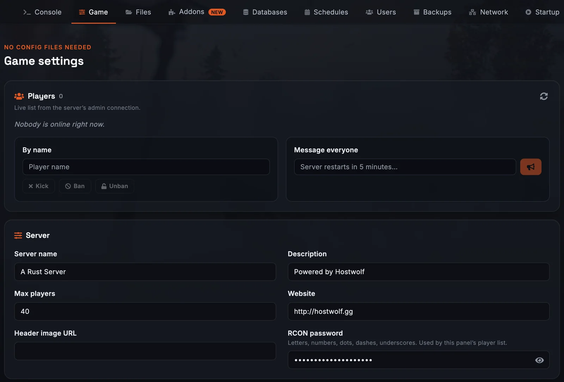Switch to the Network tab
This screenshot has height=382, width=564.
pyautogui.click(x=488, y=12)
